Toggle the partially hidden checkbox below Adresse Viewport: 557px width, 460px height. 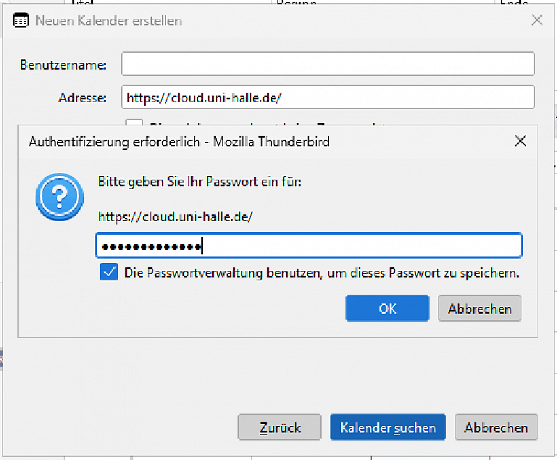(134, 122)
